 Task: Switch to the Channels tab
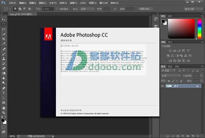pos(170,66)
